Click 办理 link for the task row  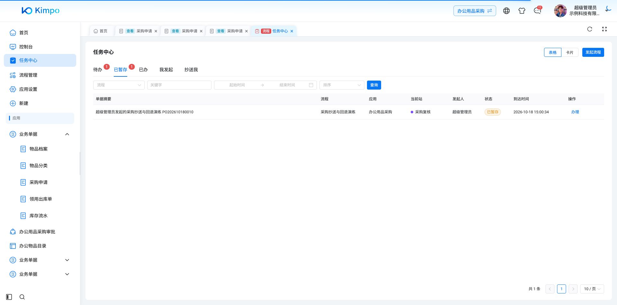tap(575, 112)
